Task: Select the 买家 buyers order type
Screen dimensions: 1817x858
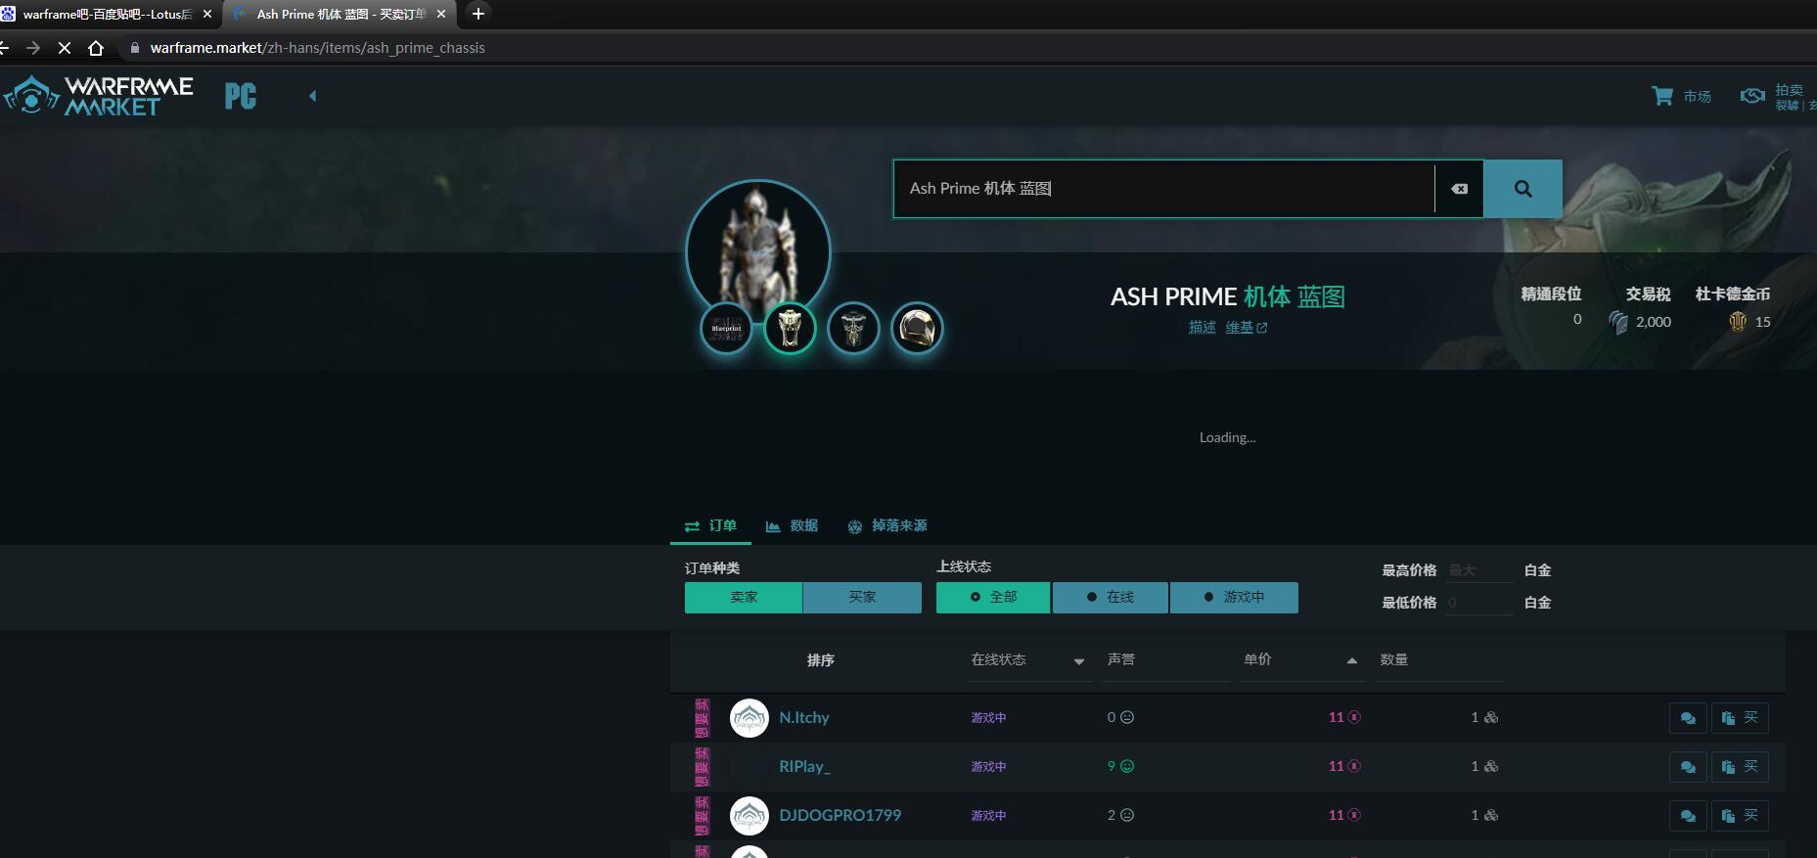Action: point(862,597)
